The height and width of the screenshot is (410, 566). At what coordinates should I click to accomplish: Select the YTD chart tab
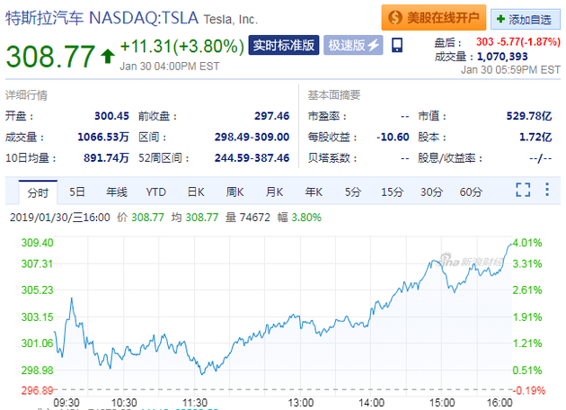pyautogui.click(x=156, y=192)
